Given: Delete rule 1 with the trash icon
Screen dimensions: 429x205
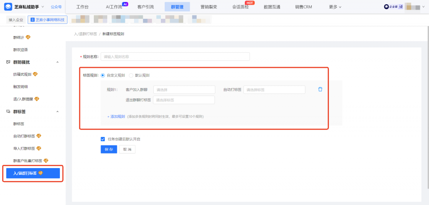Looking at the screenshot, I should click(x=320, y=89).
